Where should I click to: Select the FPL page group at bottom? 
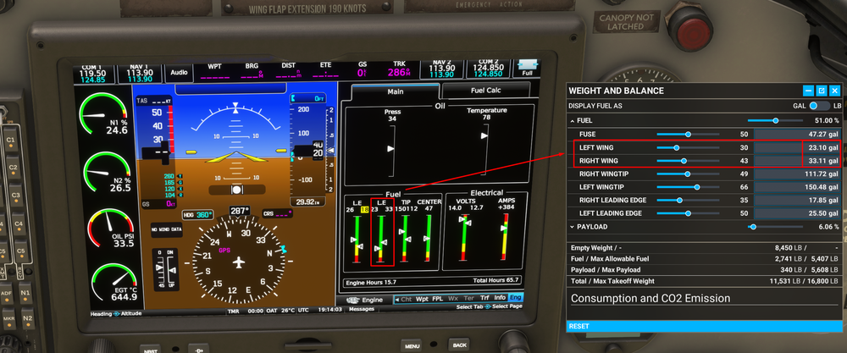pyautogui.click(x=439, y=299)
